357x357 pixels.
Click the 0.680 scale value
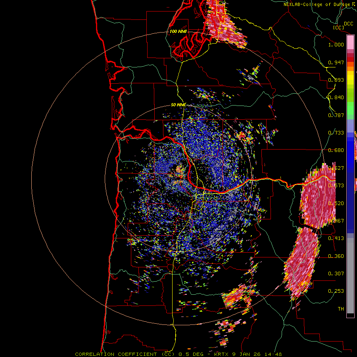click(336, 150)
